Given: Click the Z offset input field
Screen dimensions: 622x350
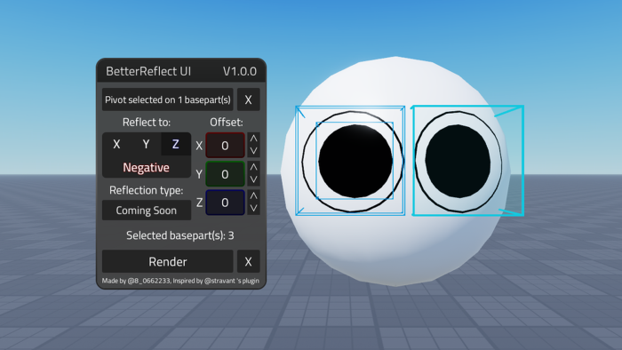Looking at the screenshot, I should point(225,203).
